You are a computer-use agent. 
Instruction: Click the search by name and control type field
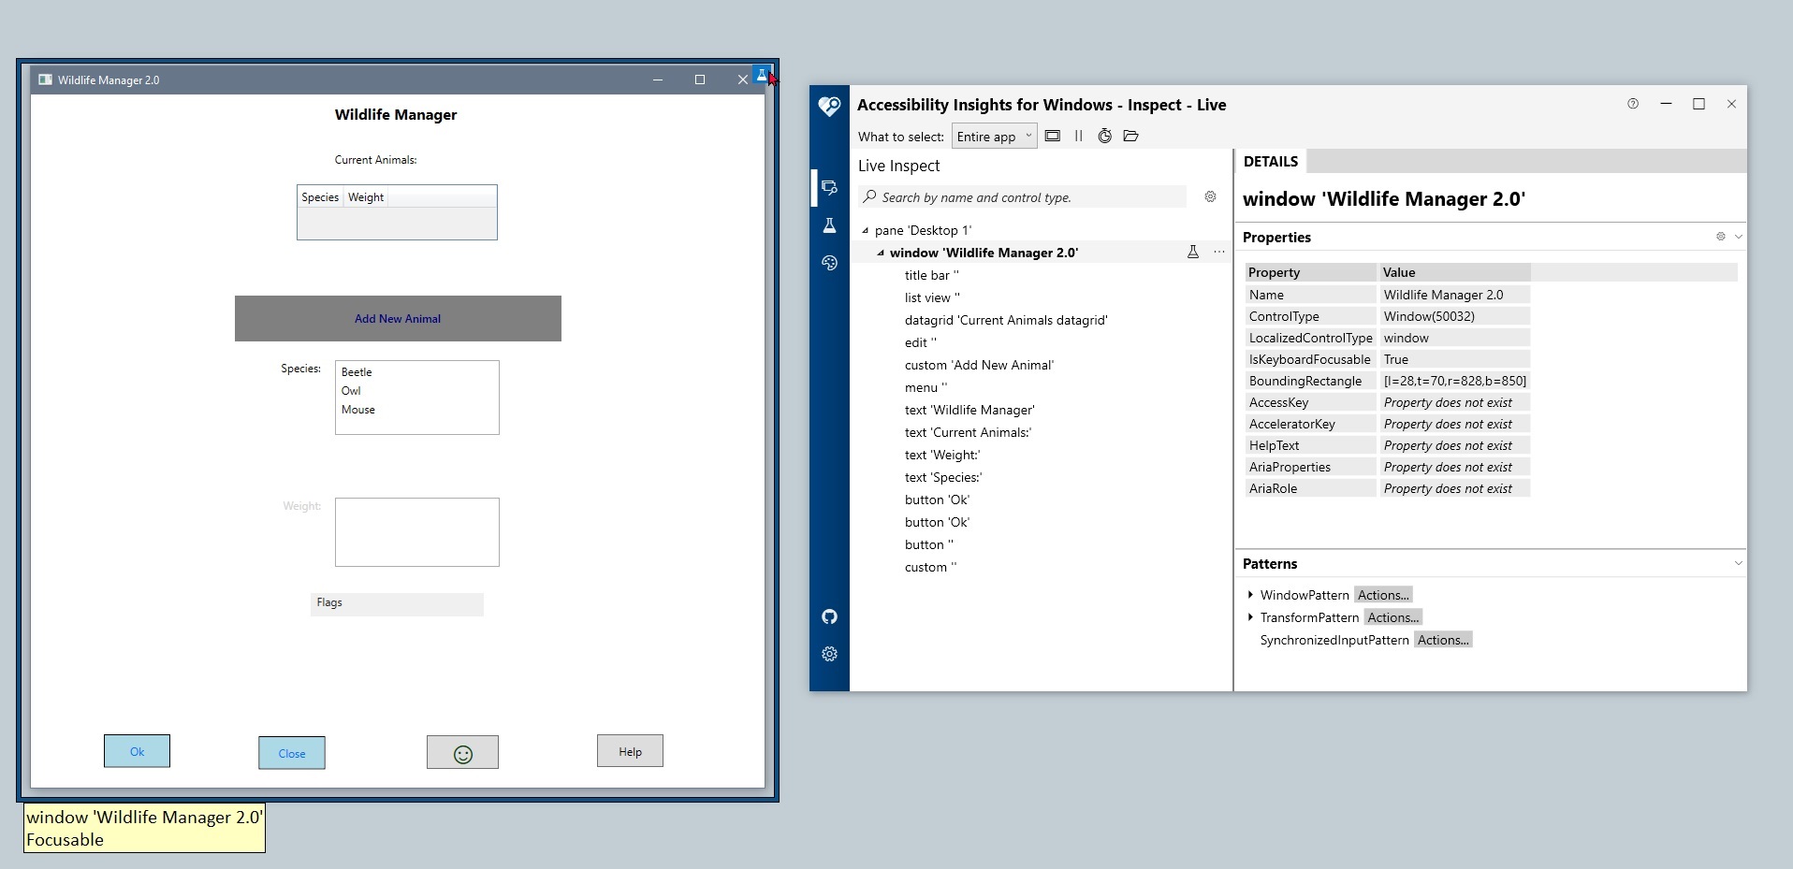[x=1022, y=197]
